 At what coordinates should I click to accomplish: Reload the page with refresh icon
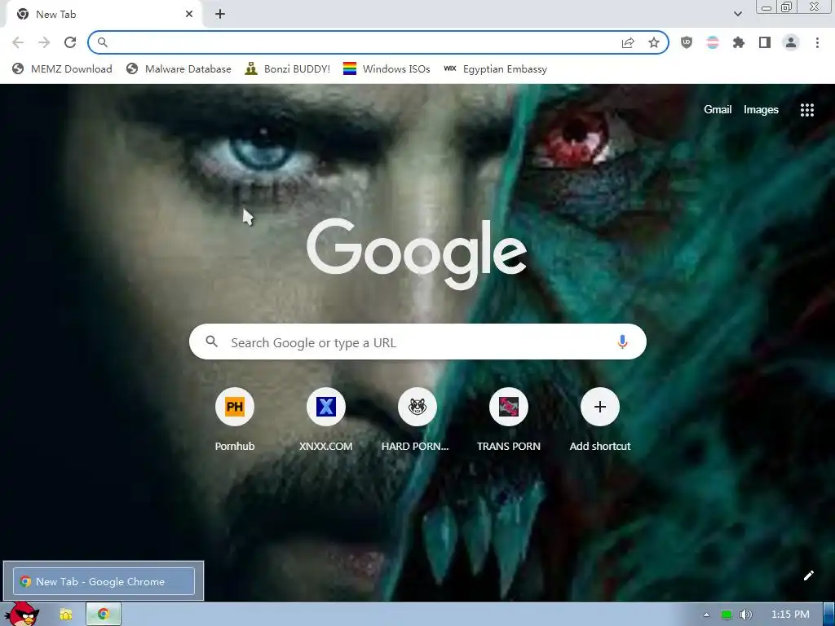coord(70,42)
